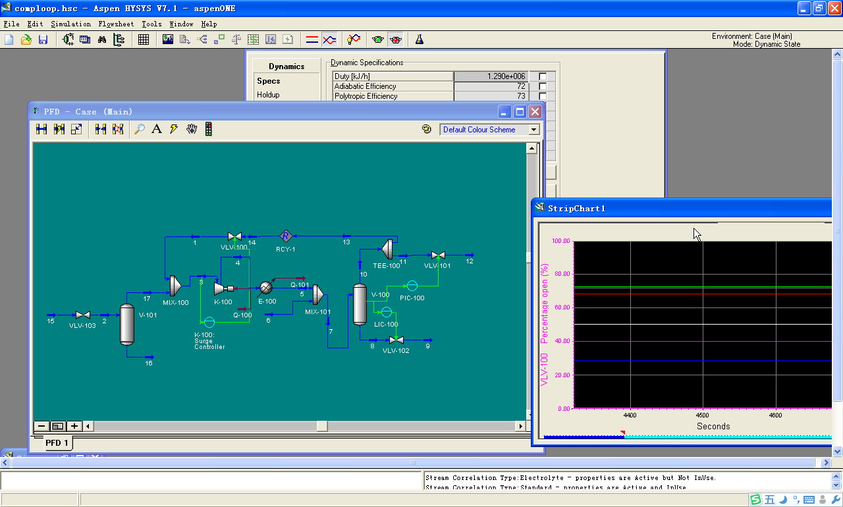Tick the Polytropic Efficiency checkbox
This screenshot has width=843, height=507.
pyautogui.click(x=543, y=96)
